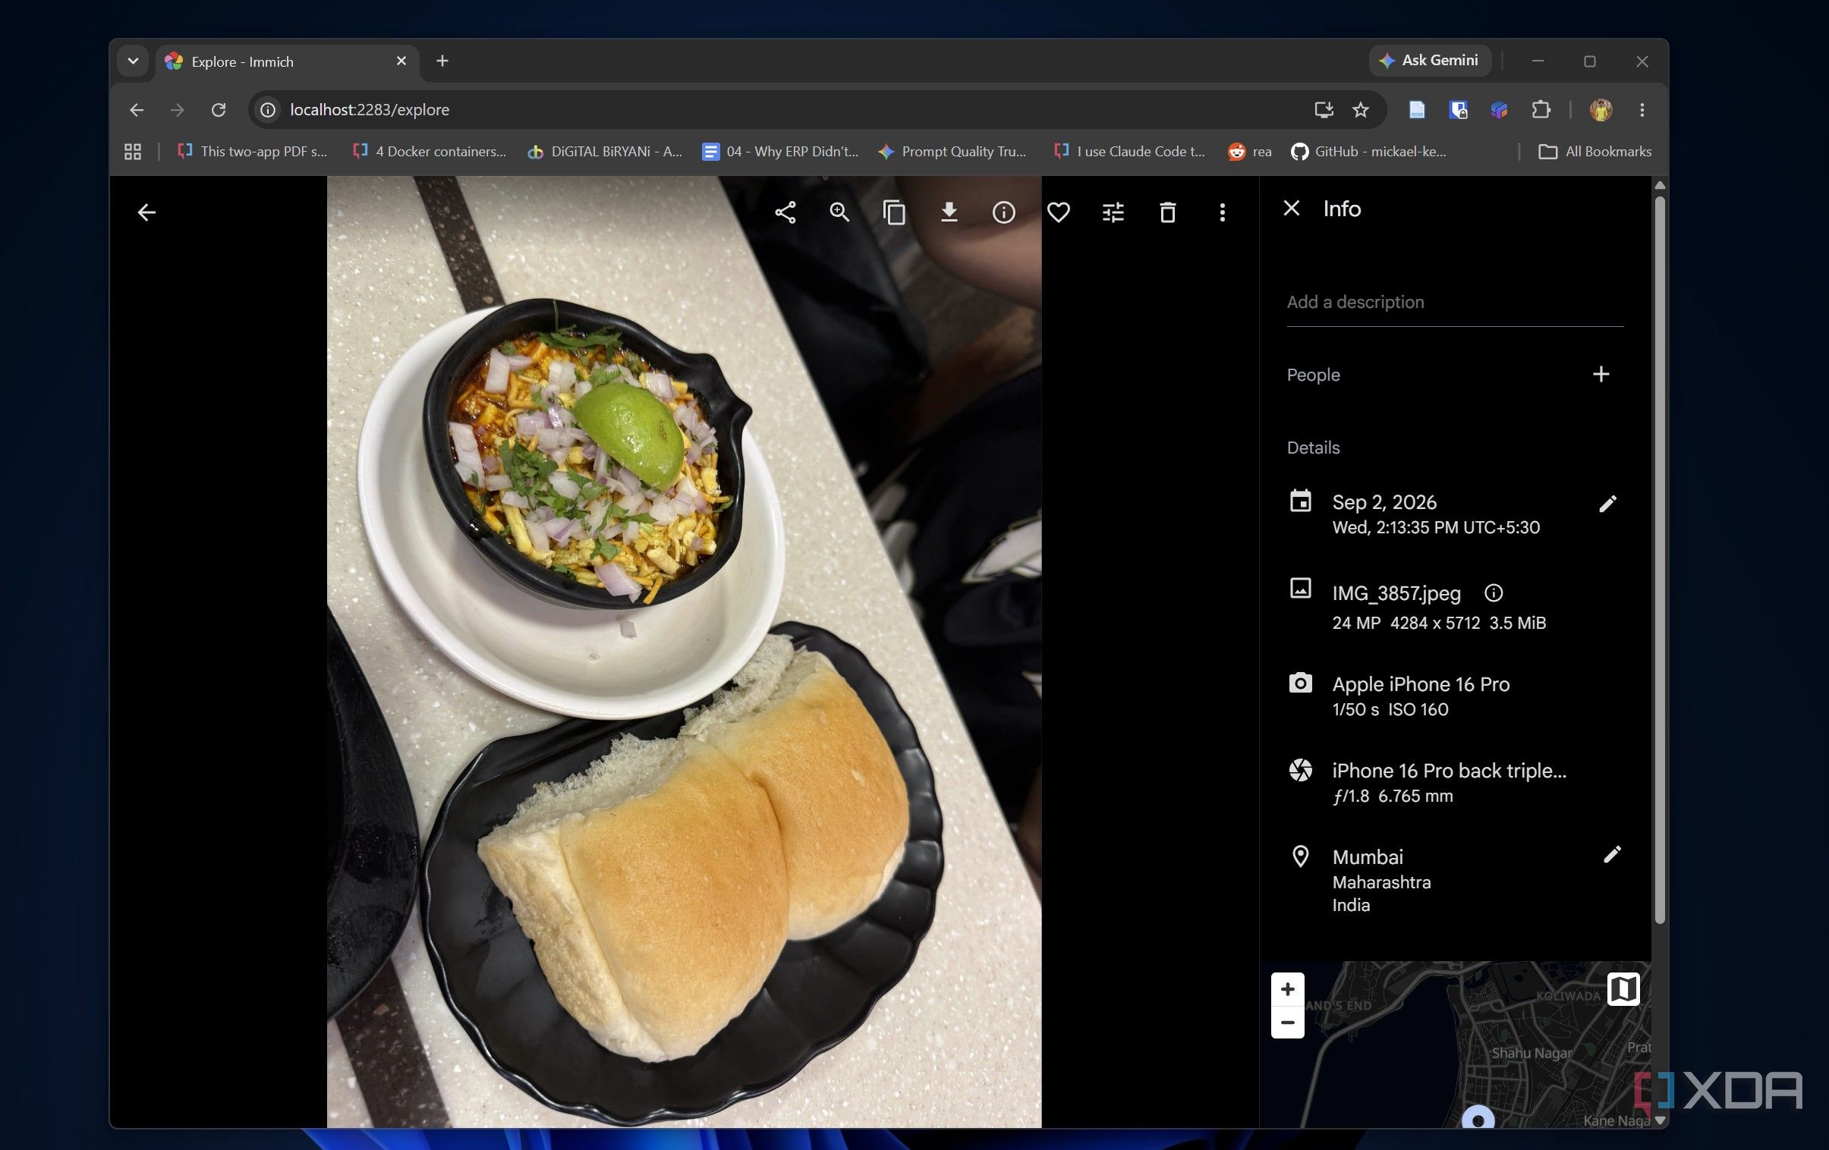
Task: Switch to the Explore - Immich tab
Action: pos(285,61)
